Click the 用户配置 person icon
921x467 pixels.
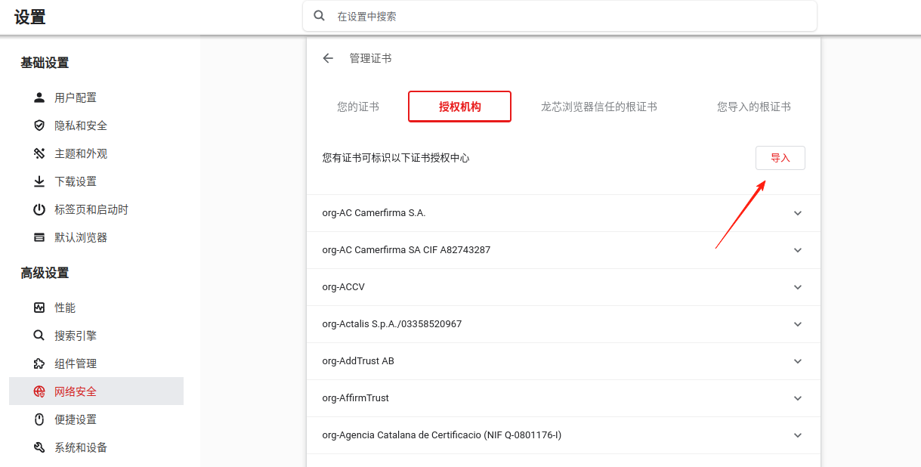[39, 97]
